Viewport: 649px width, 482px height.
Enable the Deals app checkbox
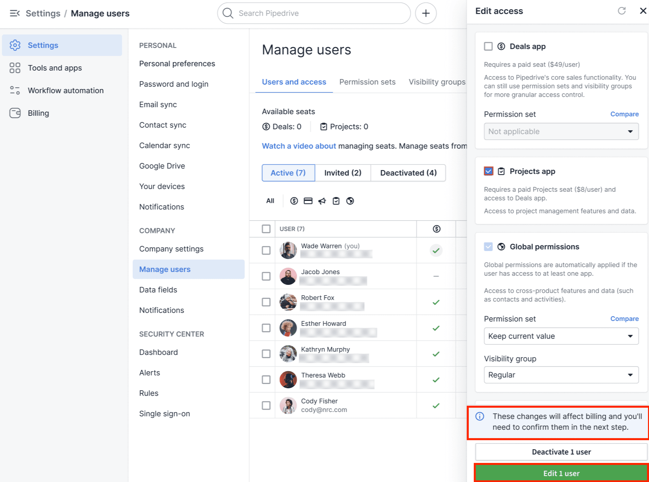click(x=488, y=46)
